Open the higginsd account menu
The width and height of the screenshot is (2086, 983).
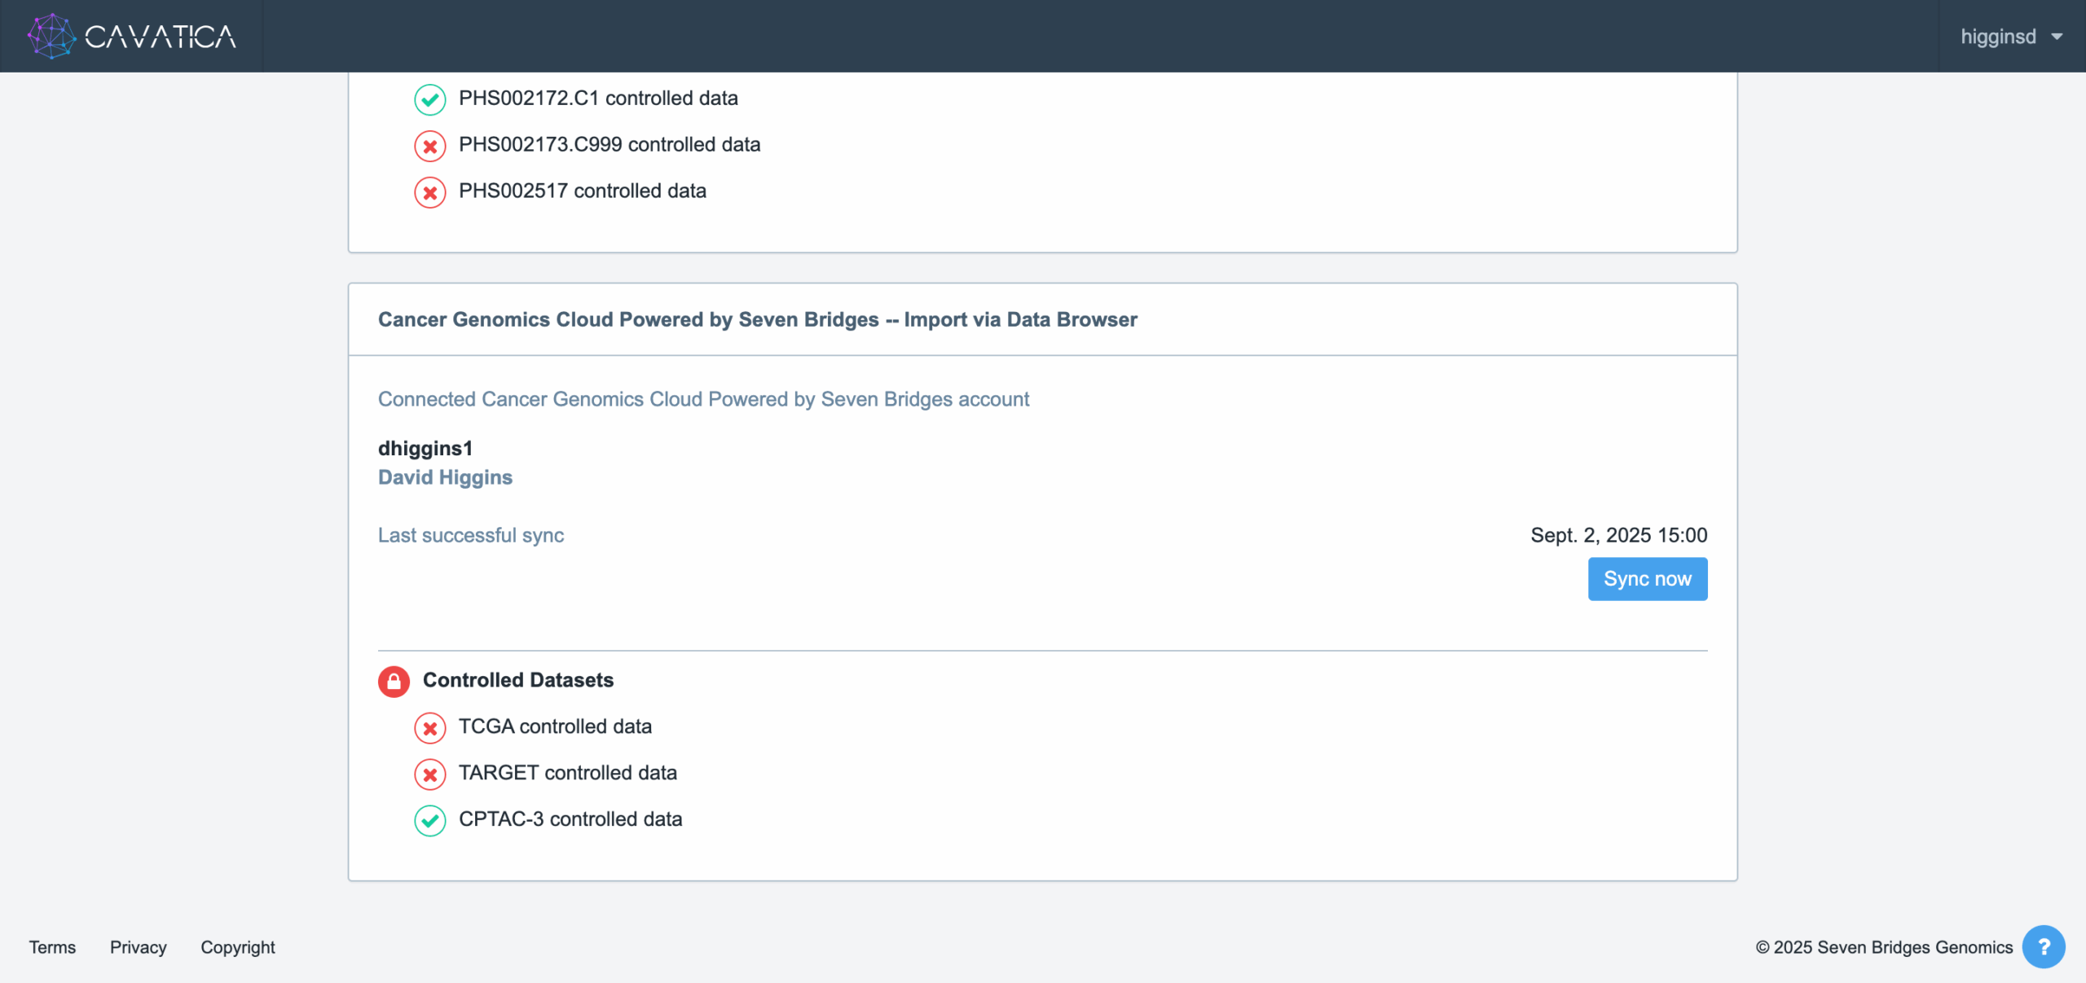[x=1998, y=37]
